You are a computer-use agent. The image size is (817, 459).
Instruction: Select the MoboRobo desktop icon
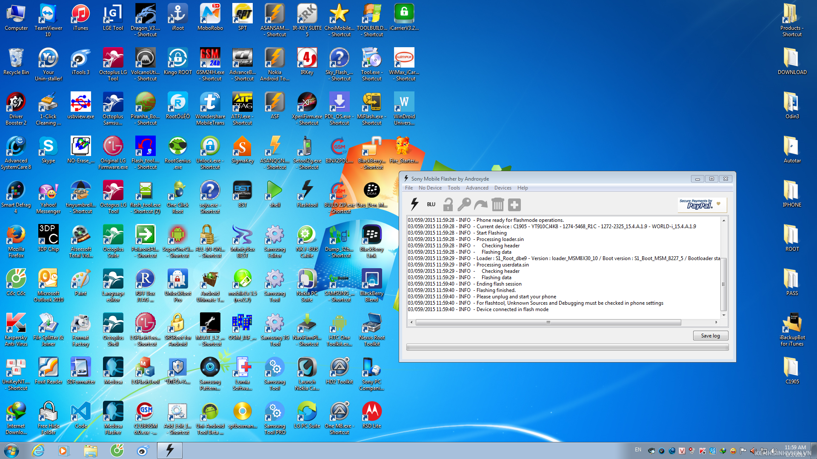click(210, 17)
